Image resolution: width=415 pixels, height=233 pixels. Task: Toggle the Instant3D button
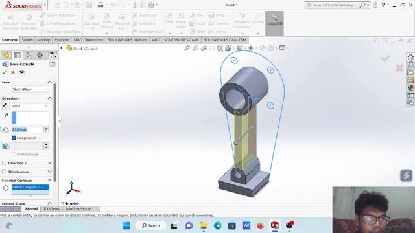point(274,23)
